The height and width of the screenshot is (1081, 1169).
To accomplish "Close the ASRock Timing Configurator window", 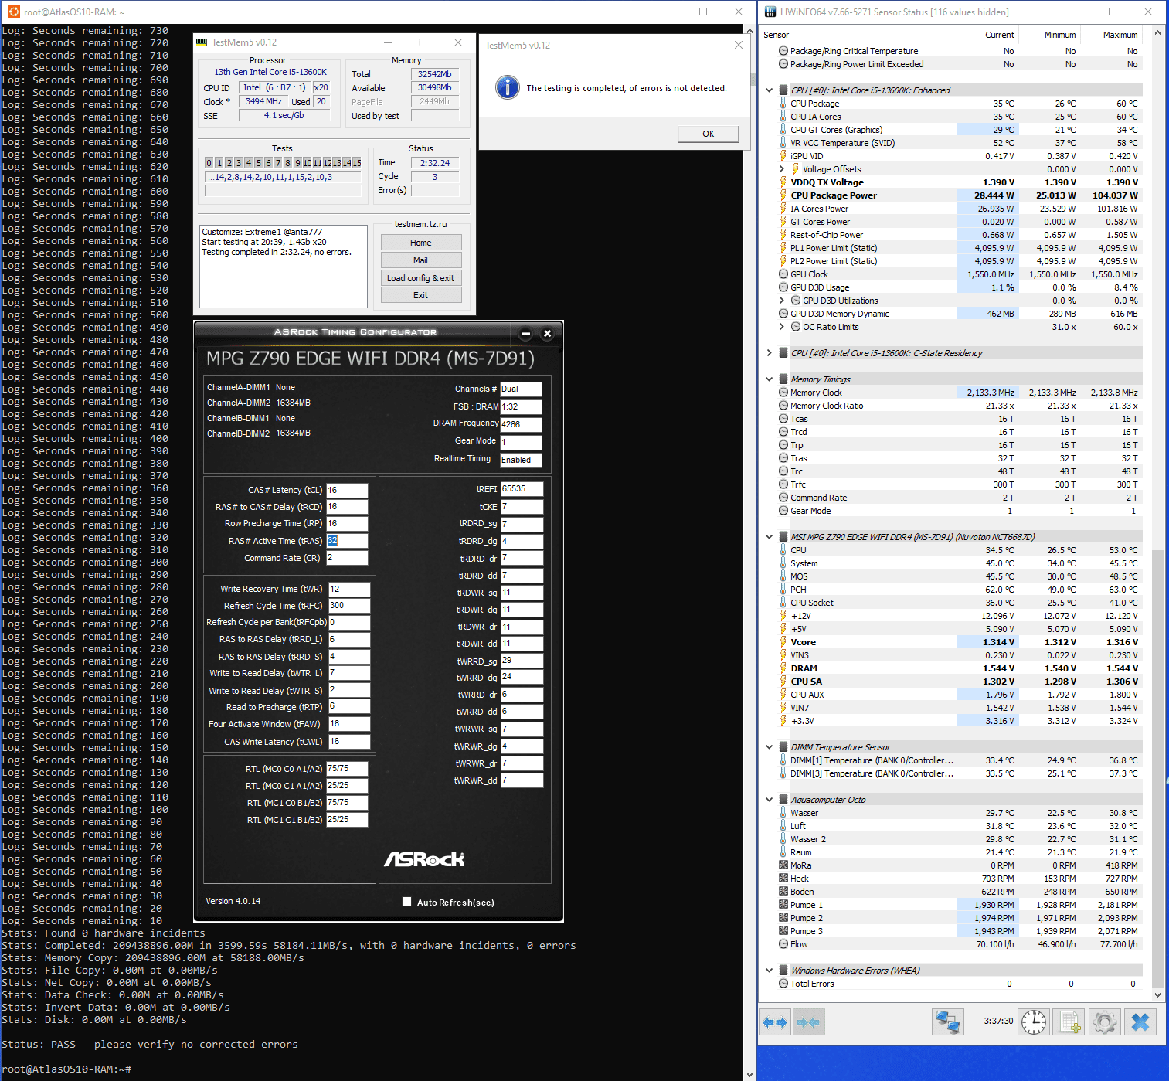I will [x=547, y=334].
